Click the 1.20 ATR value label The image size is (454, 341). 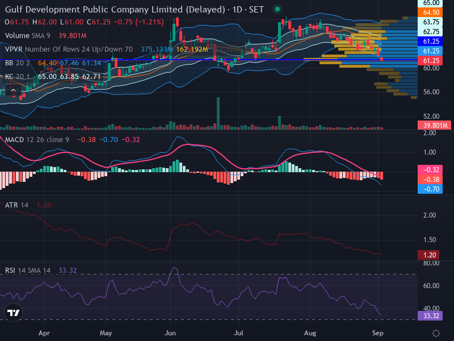(x=428, y=255)
